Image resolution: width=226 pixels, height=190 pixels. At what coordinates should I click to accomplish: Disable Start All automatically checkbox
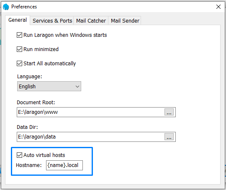tap(19, 64)
